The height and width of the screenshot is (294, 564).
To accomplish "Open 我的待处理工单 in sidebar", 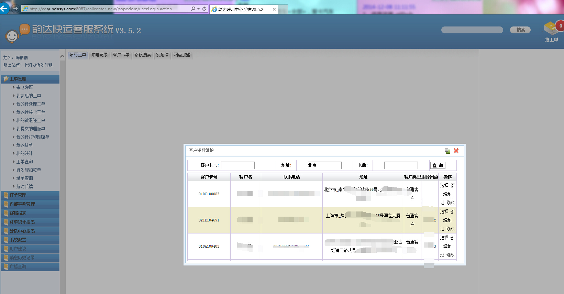I will click(31, 104).
